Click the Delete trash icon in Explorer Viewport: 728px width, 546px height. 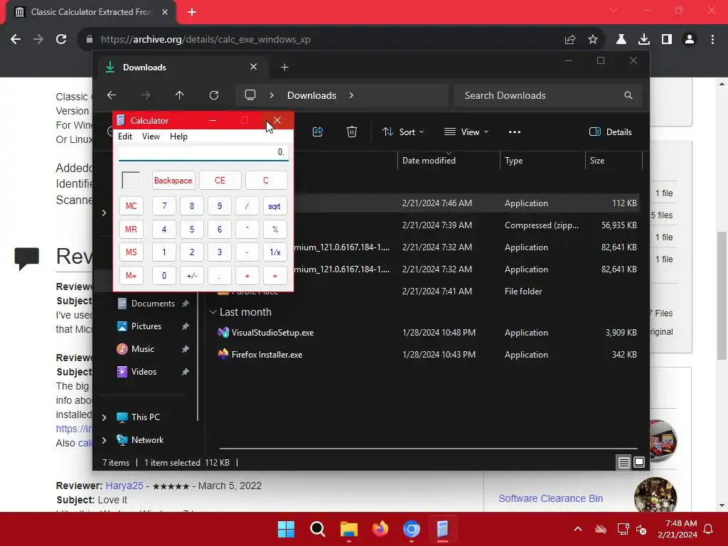[x=352, y=132]
